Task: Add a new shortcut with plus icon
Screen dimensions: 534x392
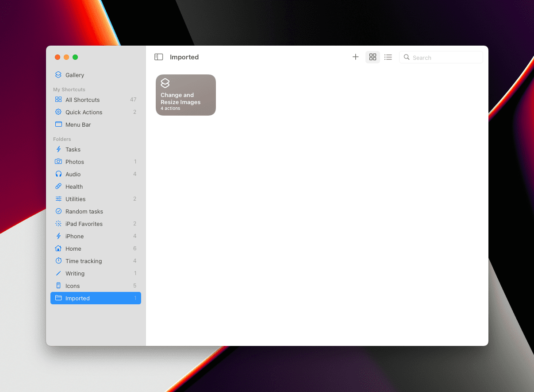Action: click(355, 57)
